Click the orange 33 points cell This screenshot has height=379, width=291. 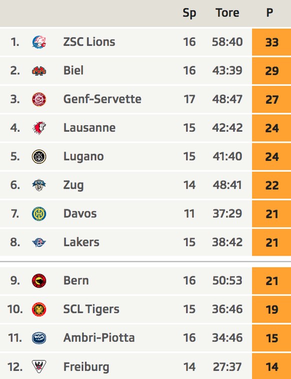point(271,42)
